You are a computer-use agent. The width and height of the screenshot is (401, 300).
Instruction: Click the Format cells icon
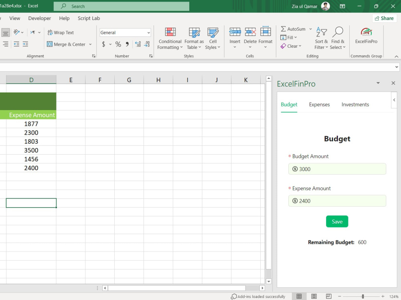(x=265, y=32)
